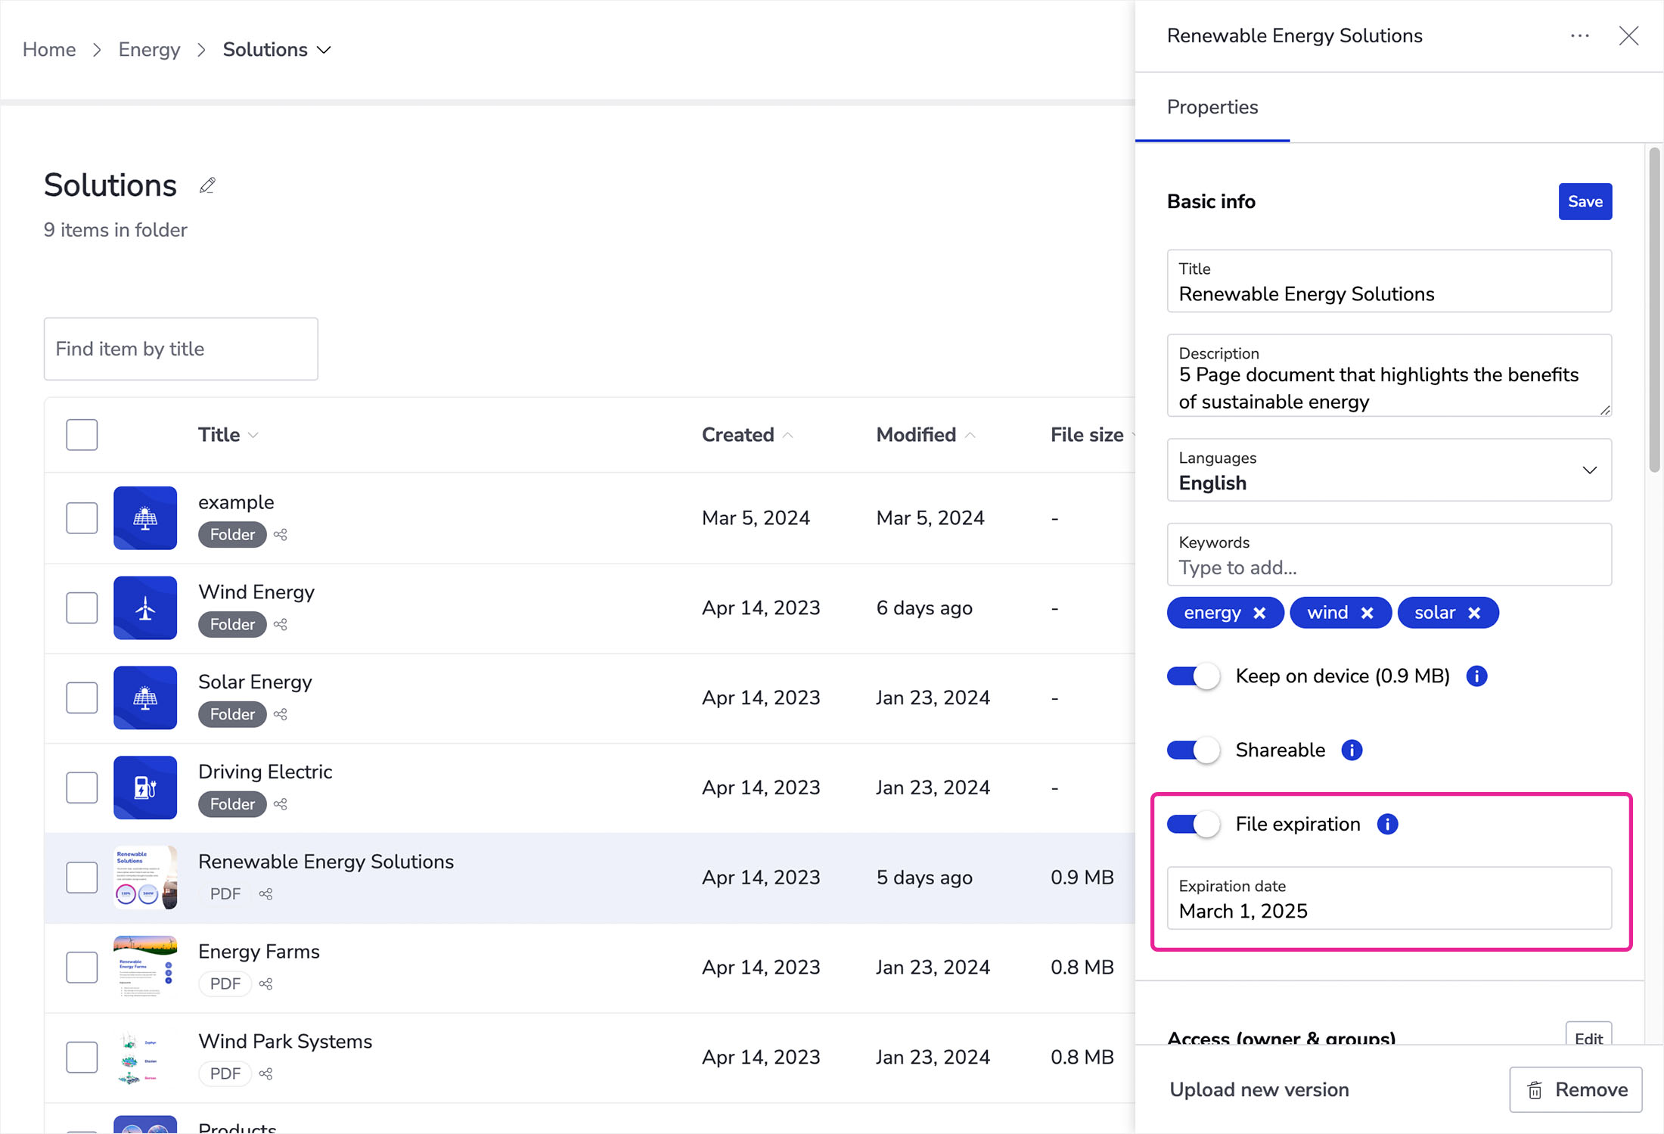The height and width of the screenshot is (1134, 1664).
Task: Sort the list by File size
Action: (1092, 435)
